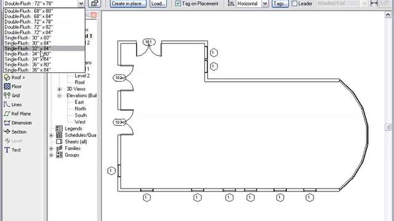This screenshot has width=394, height=221.
Task: Select the Text tool icon
Action: pos(7,150)
